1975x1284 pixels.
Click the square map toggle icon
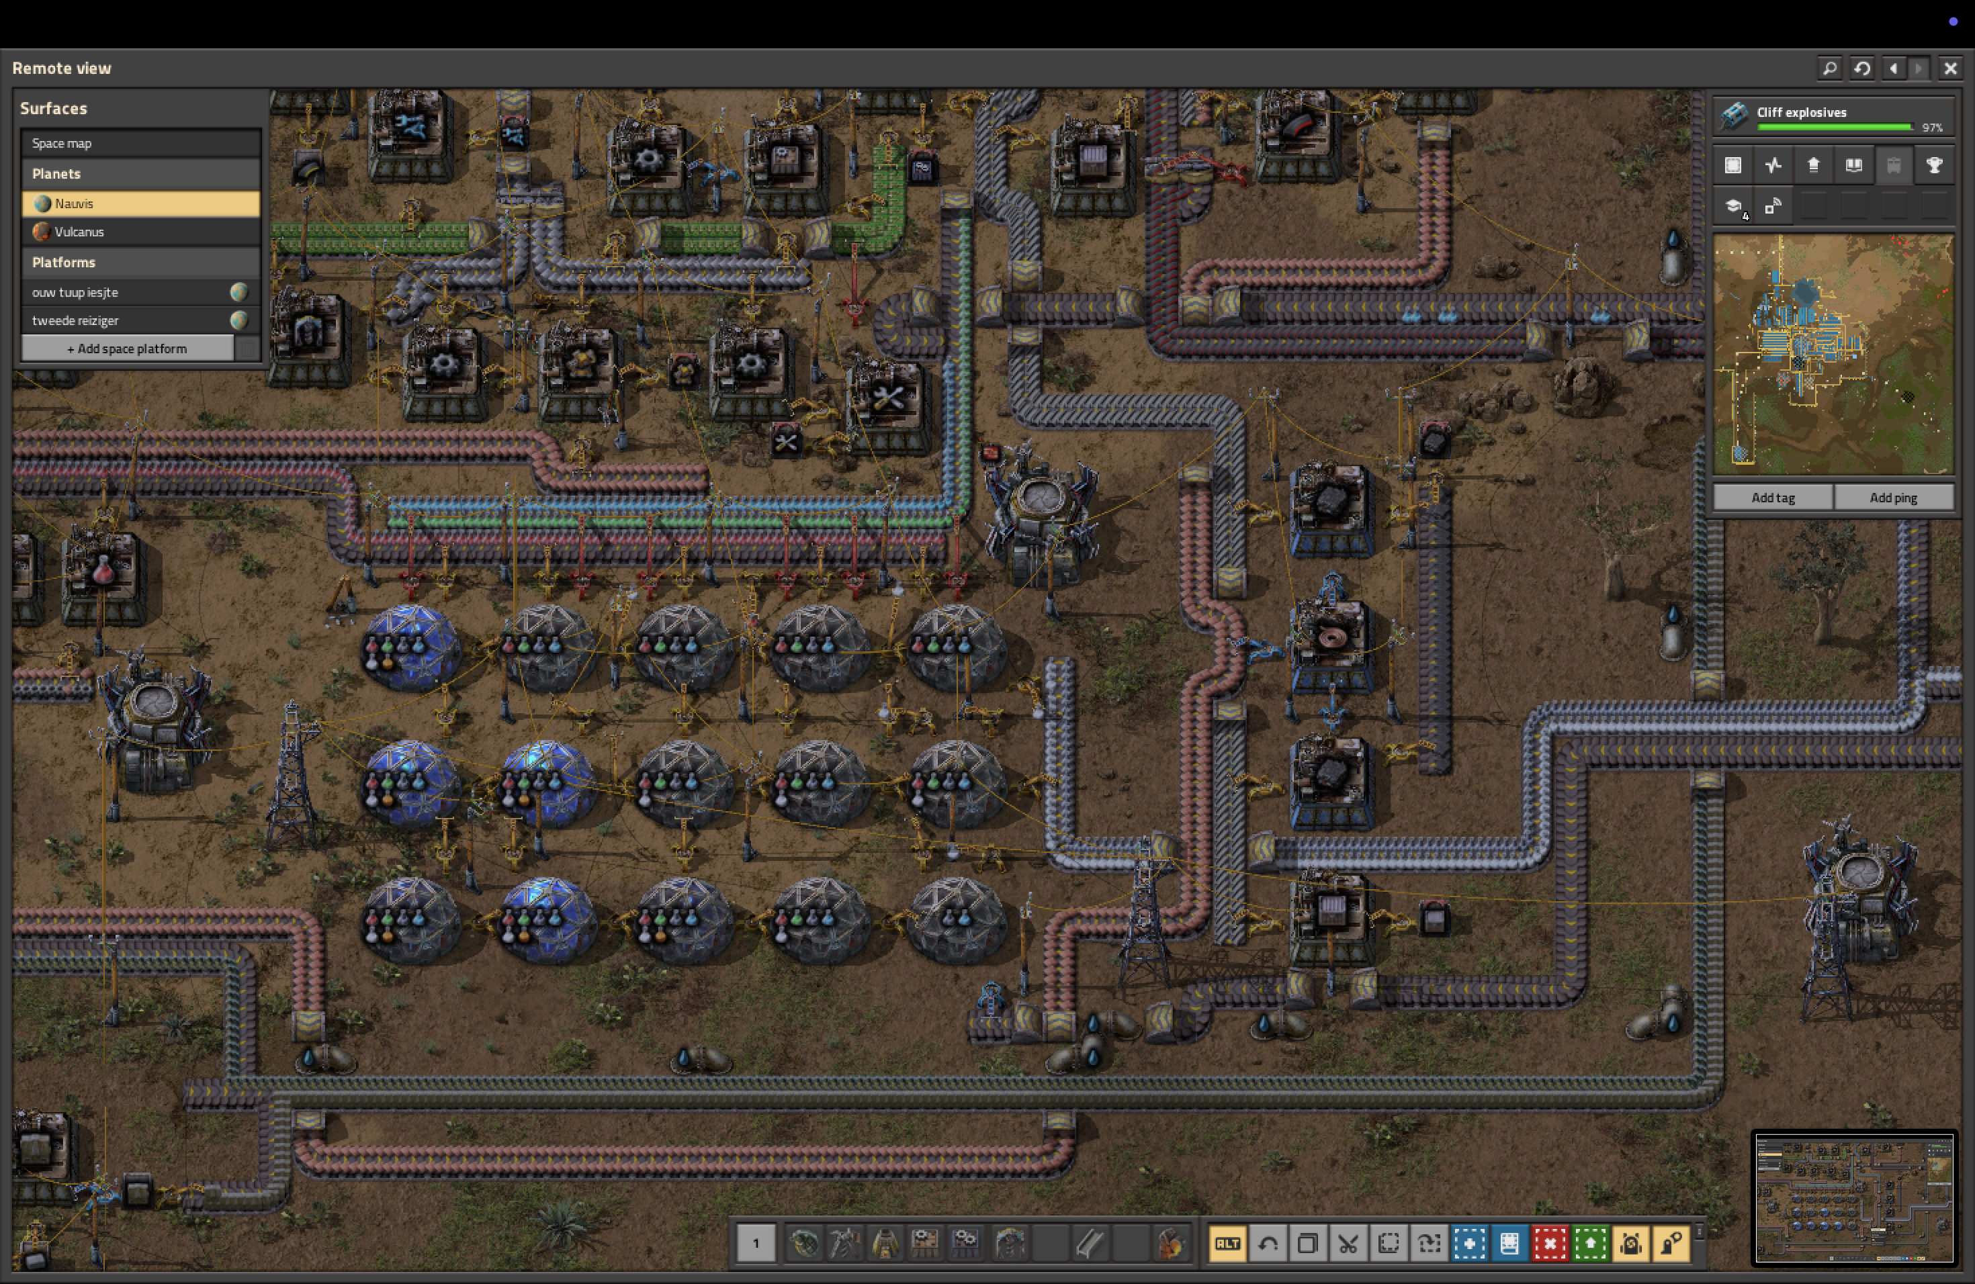click(x=1732, y=165)
